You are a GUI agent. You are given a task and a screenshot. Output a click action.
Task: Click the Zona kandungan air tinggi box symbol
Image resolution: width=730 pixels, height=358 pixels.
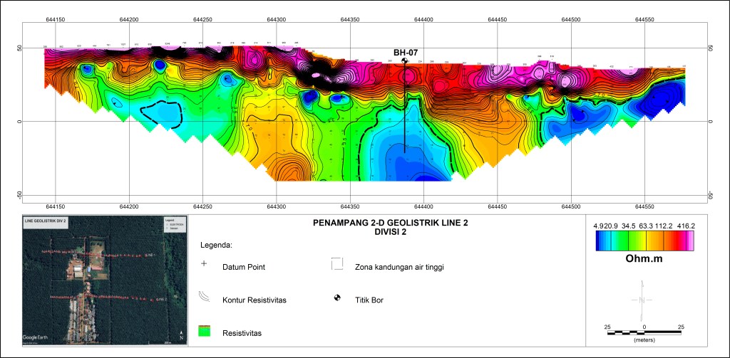point(337,265)
